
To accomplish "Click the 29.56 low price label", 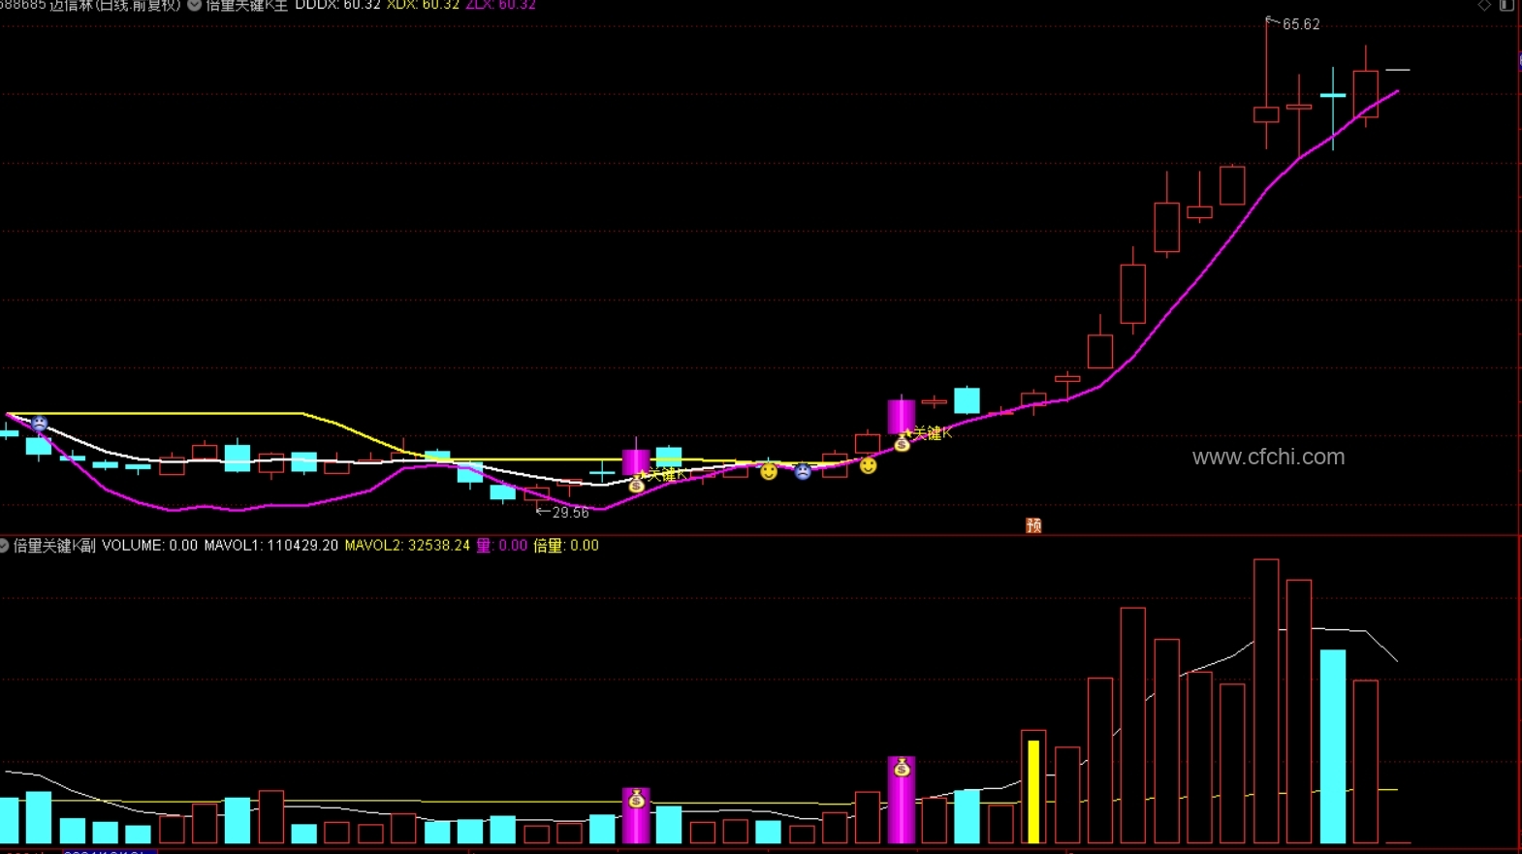I will point(570,512).
